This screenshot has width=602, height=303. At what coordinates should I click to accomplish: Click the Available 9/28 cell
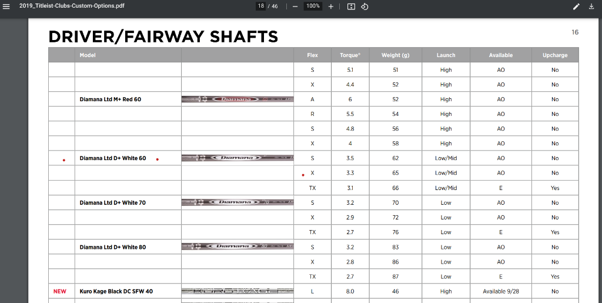coord(501,291)
